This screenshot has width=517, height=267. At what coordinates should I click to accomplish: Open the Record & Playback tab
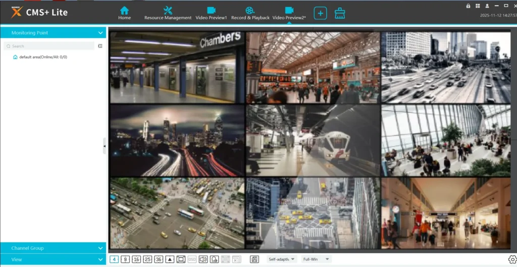click(250, 13)
